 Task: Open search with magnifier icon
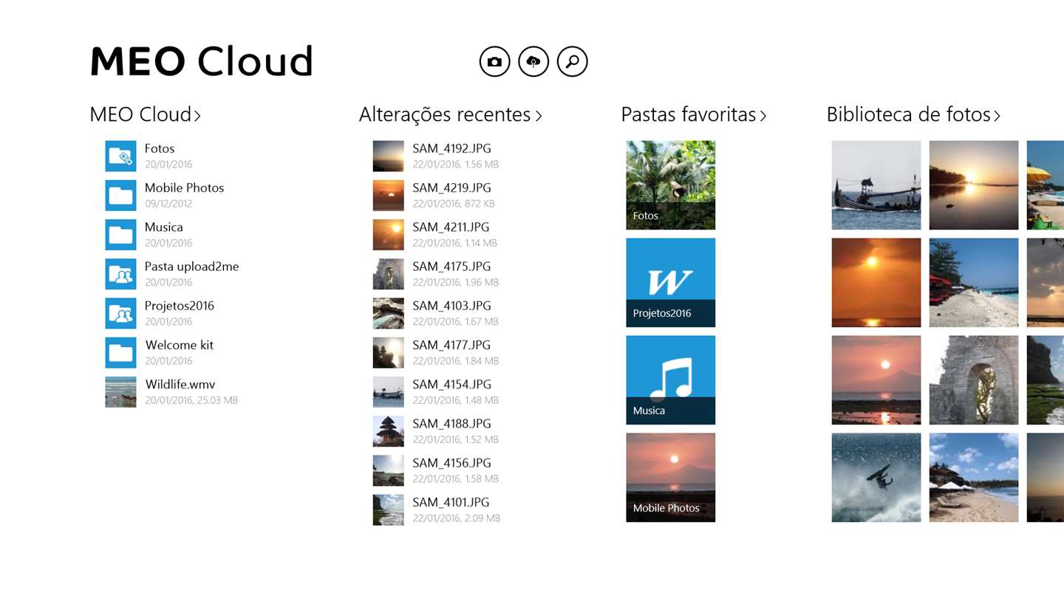point(572,62)
